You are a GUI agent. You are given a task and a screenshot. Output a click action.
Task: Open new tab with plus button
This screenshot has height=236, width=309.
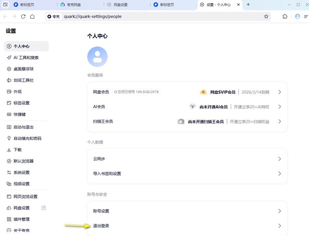248,5
